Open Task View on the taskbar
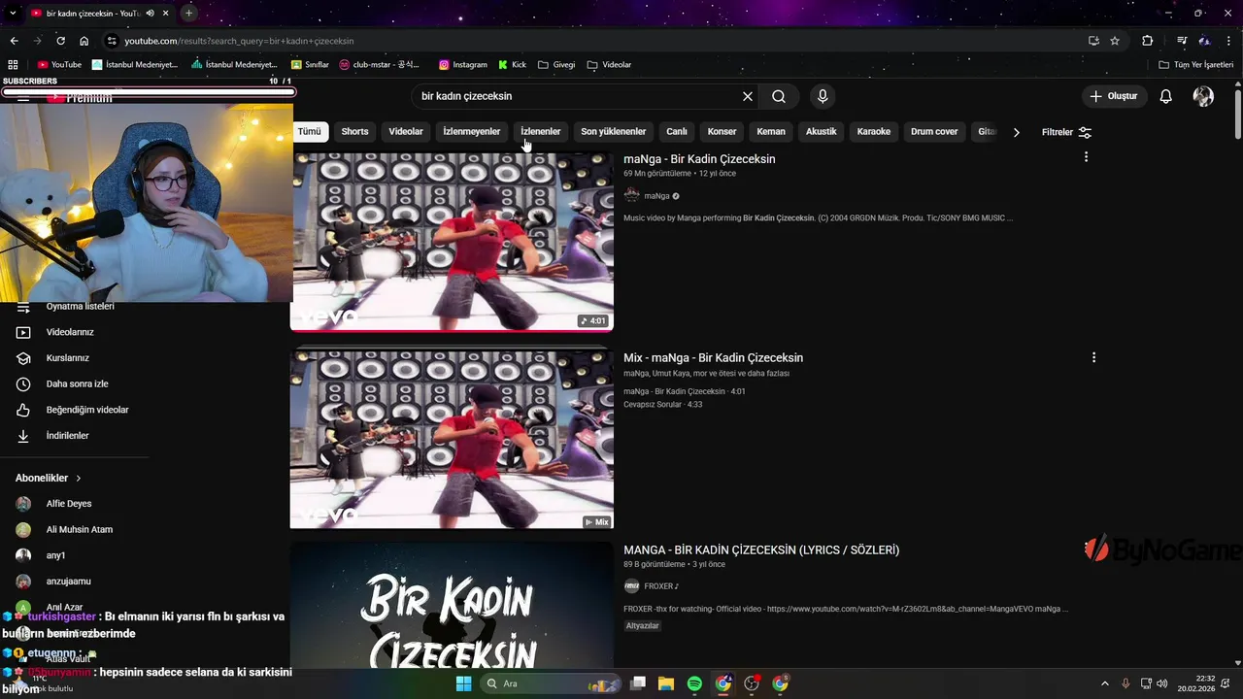Screen dimensions: 1243x699 click(638, 683)
